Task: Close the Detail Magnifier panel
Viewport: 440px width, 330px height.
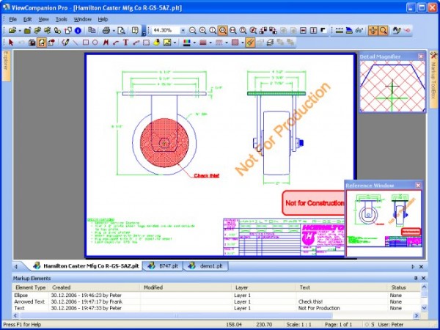Action: 421,56
